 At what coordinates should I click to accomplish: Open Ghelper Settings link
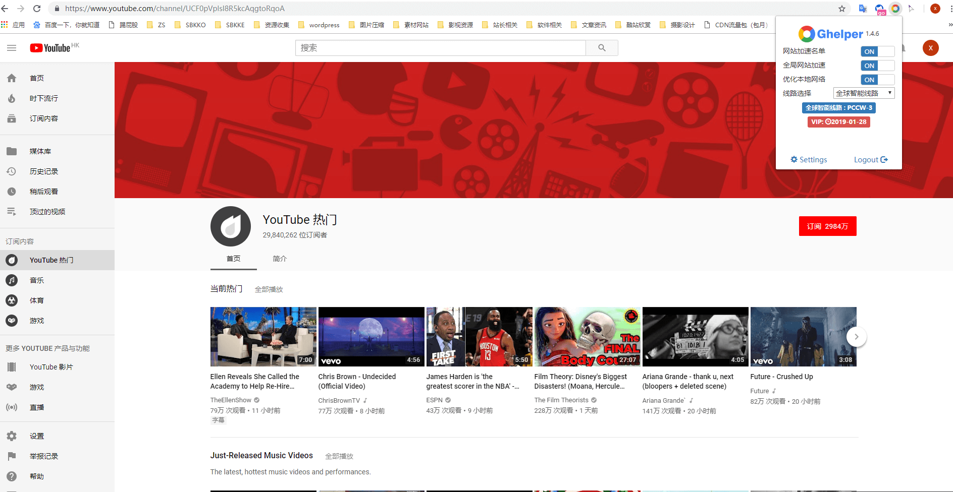click(x=809, y=160)
